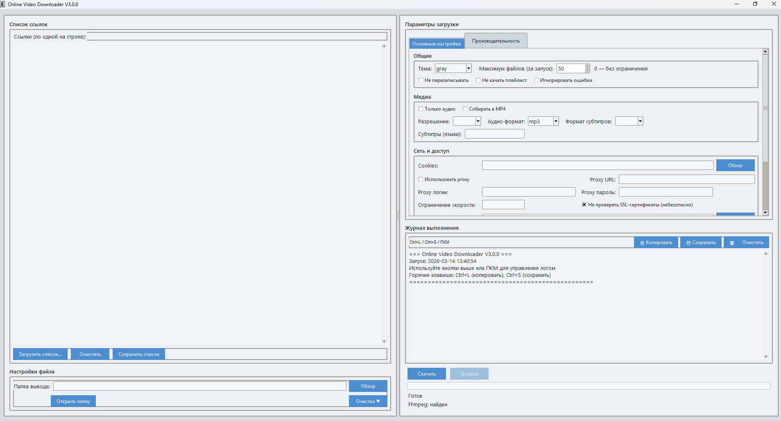Click the Сохранить log button
The image size is (781, 421).
pos(701,242)
